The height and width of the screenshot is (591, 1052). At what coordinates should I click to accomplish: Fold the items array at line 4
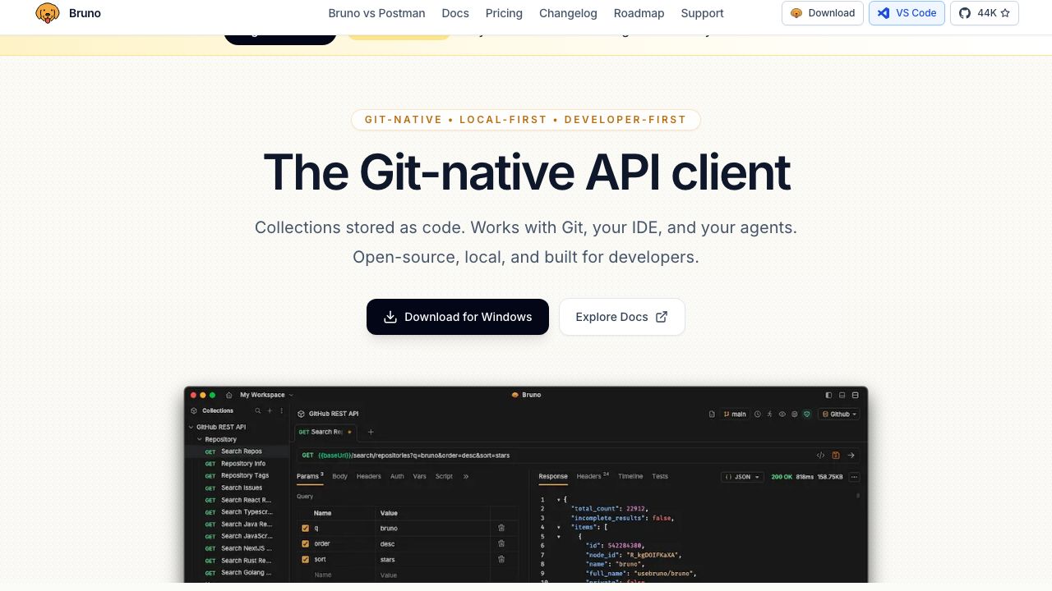559,527
